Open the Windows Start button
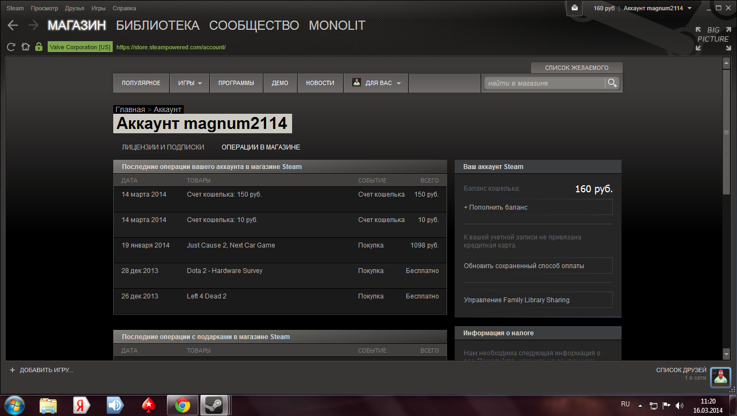Screen dimensions: 737x416 tap(14, 405)
